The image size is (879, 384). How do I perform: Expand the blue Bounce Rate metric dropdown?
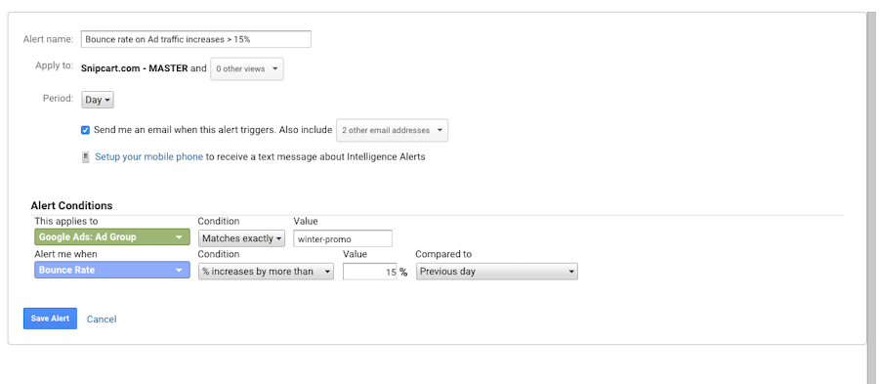click(x=112, y=271)
